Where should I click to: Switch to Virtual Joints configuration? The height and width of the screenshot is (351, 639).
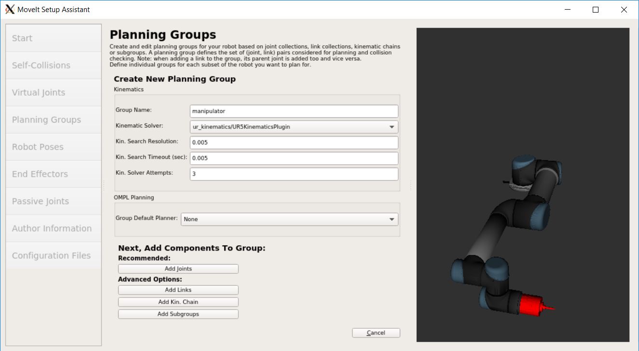pyautogui.click(x=53, y=92)
